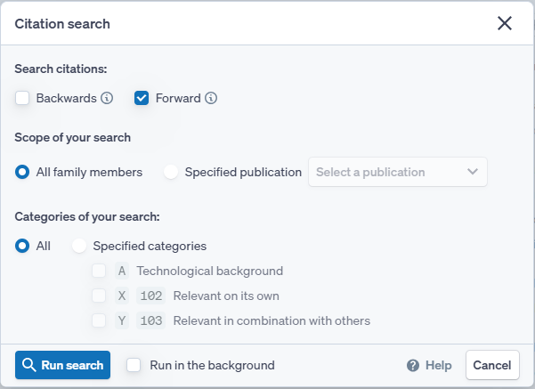Click the Cancel button
The height and width of the screenshot is (389, 535).
pos(491,365)
